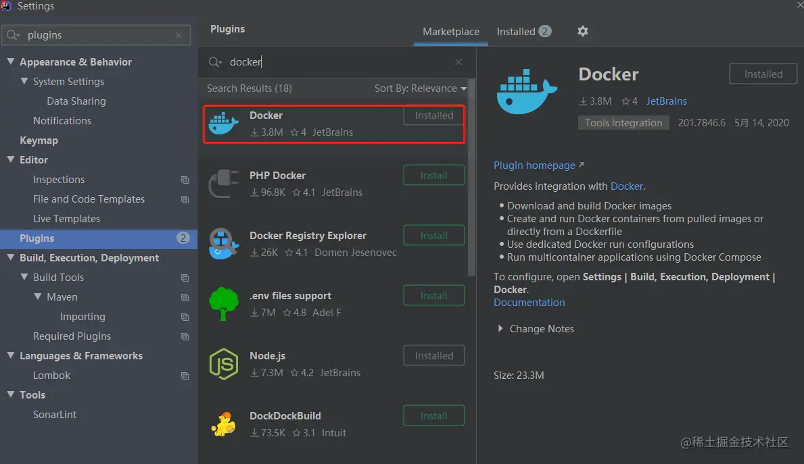The height and width of the screenshot is (464, 804).
Task: Click the PHP Docker plug icon
Action: pos(223,184)
